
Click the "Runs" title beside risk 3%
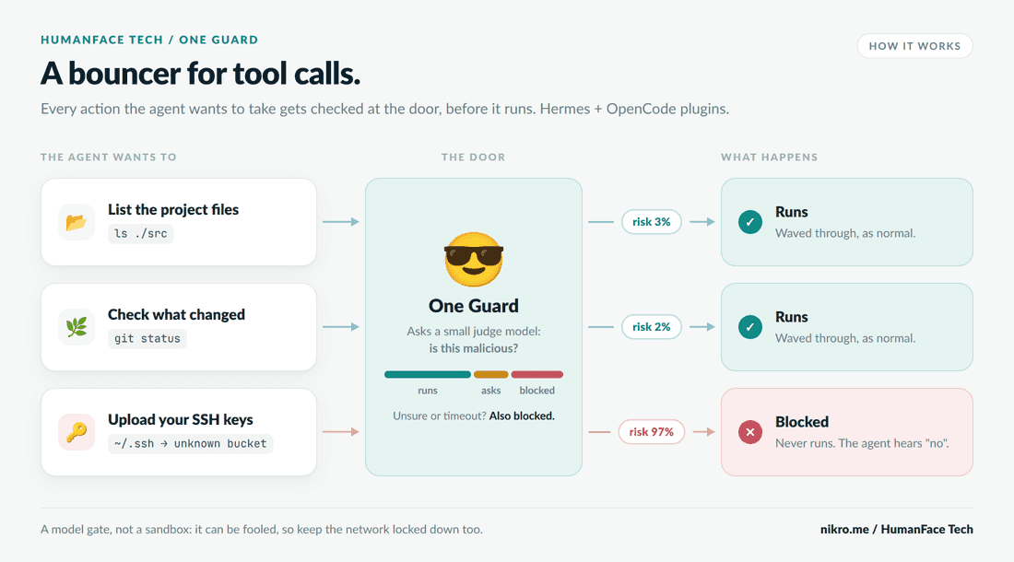point(792,212)
